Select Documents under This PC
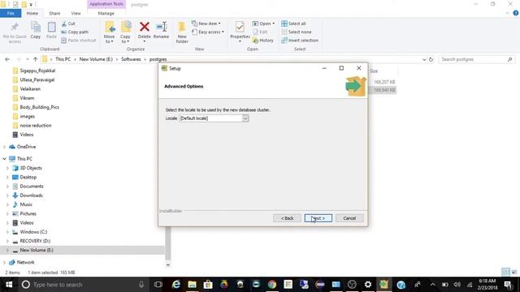Image resolution: width=520 pixels, height=292 pixels. tap(32, 187)
